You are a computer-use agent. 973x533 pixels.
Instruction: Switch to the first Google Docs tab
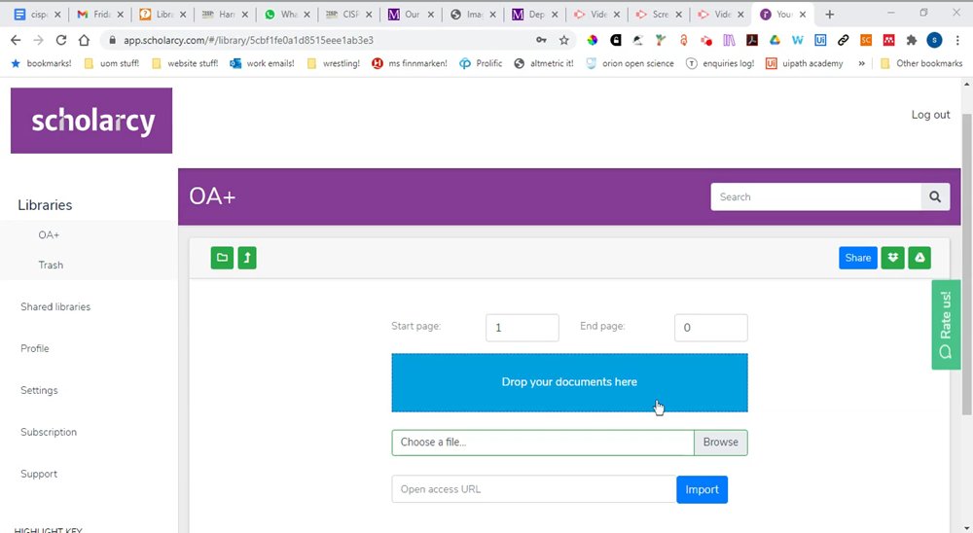[x=38, y=15]
